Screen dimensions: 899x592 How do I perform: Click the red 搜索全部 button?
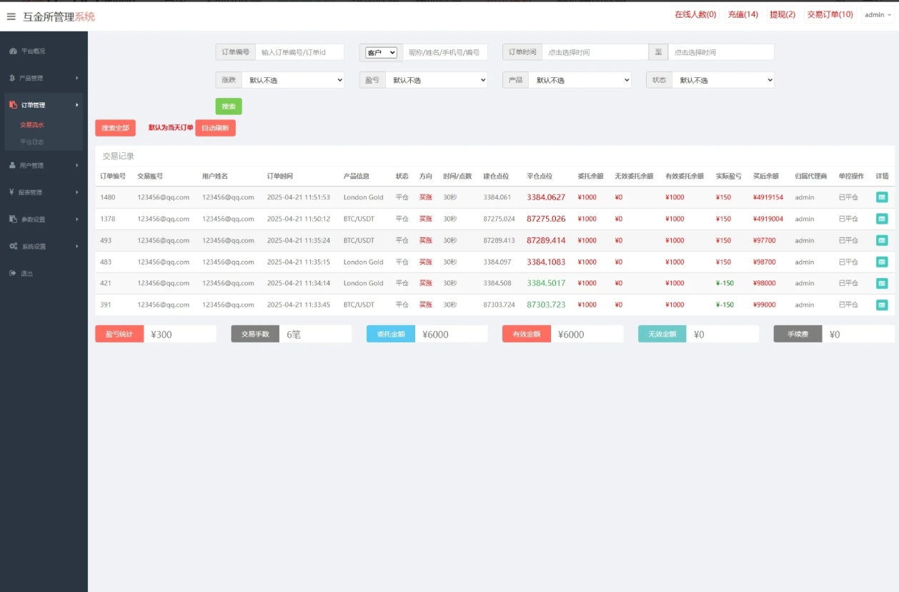coord(115,128)
